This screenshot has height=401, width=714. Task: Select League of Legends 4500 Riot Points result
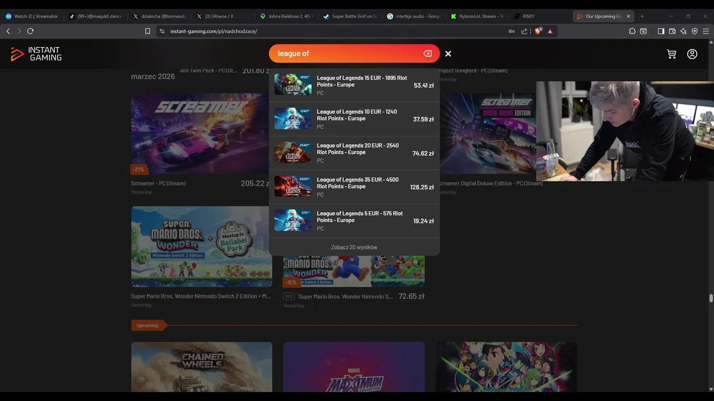354,187
